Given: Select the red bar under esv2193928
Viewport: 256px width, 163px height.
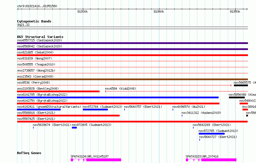Looking at the screenshot, I should click(x=58, y=91).
